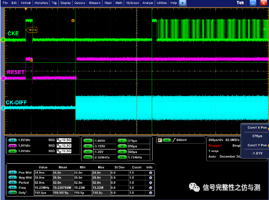
Task: Click the 50.0% trigger level tag
Action: 32,30
